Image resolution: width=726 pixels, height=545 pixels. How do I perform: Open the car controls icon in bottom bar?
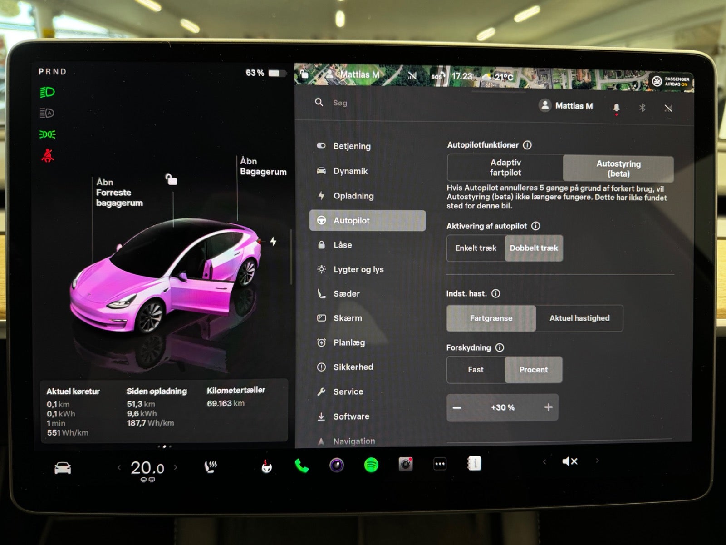tap(63, 467)
